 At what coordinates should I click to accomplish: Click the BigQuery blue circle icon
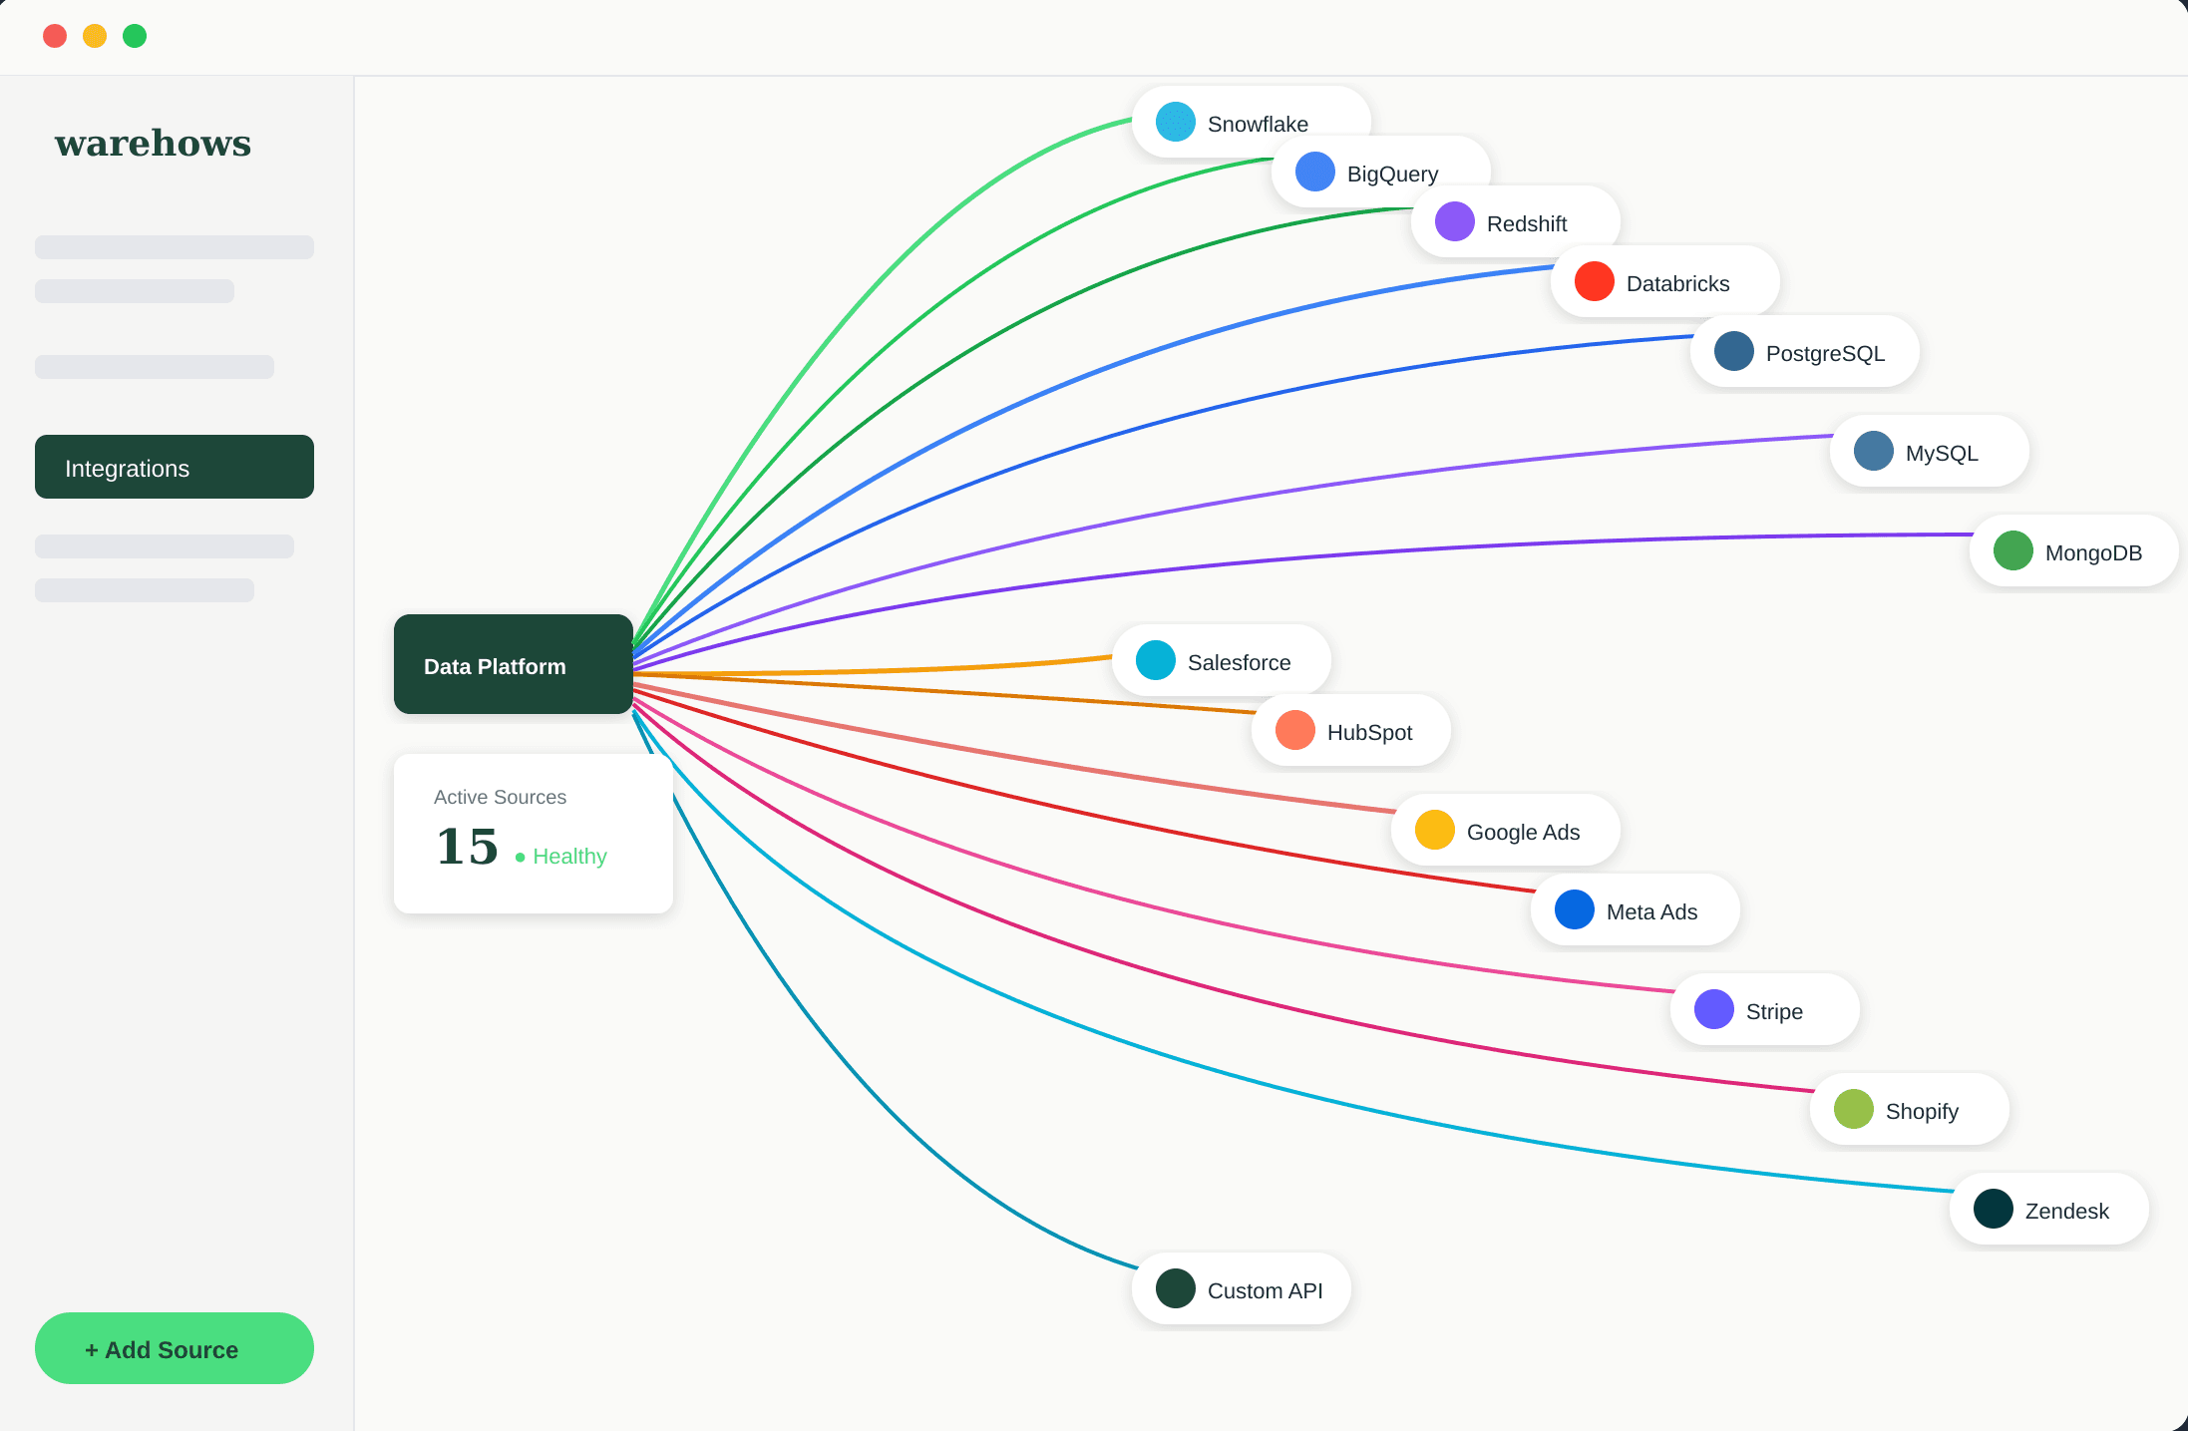pyautogui.click(x=1314, y=173)
